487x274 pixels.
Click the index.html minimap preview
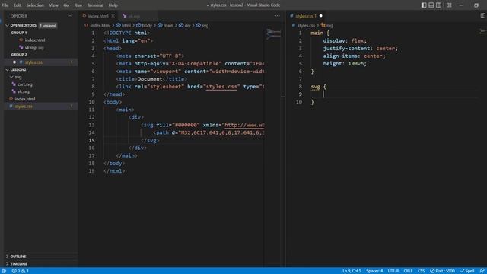click(273, 33)
